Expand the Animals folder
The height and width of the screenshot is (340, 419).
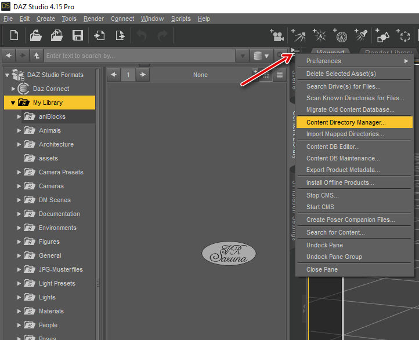(19, 130)
